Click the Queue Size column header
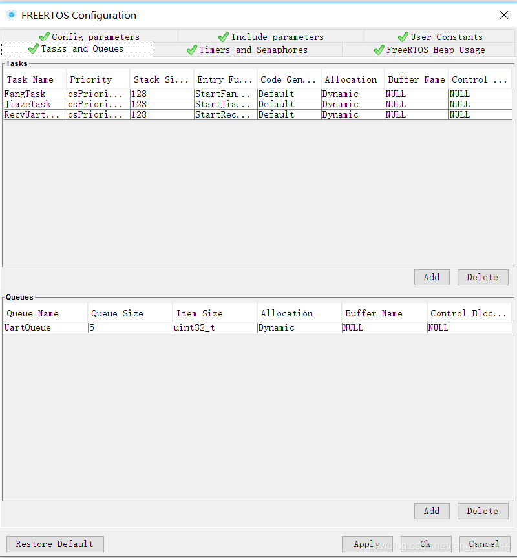This screenshot has height=558, width=517. click(131, 313)
